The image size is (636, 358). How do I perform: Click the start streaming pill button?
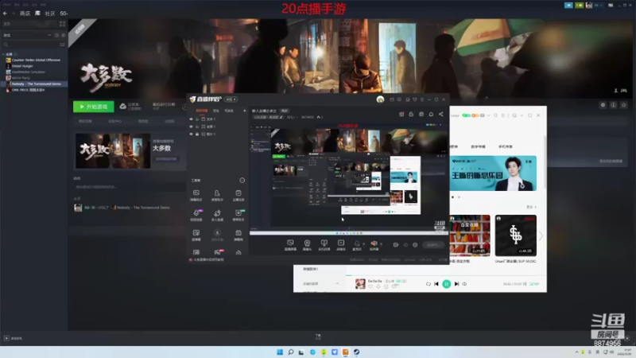tap(432, 245)
